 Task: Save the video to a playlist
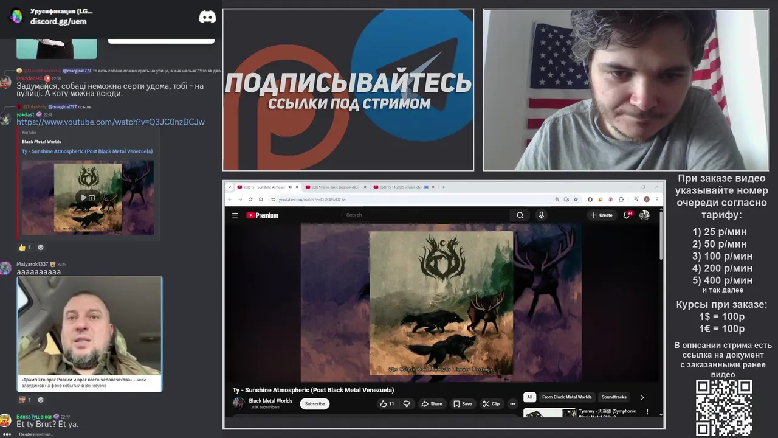pyautogui.click(x=463, y=403)
